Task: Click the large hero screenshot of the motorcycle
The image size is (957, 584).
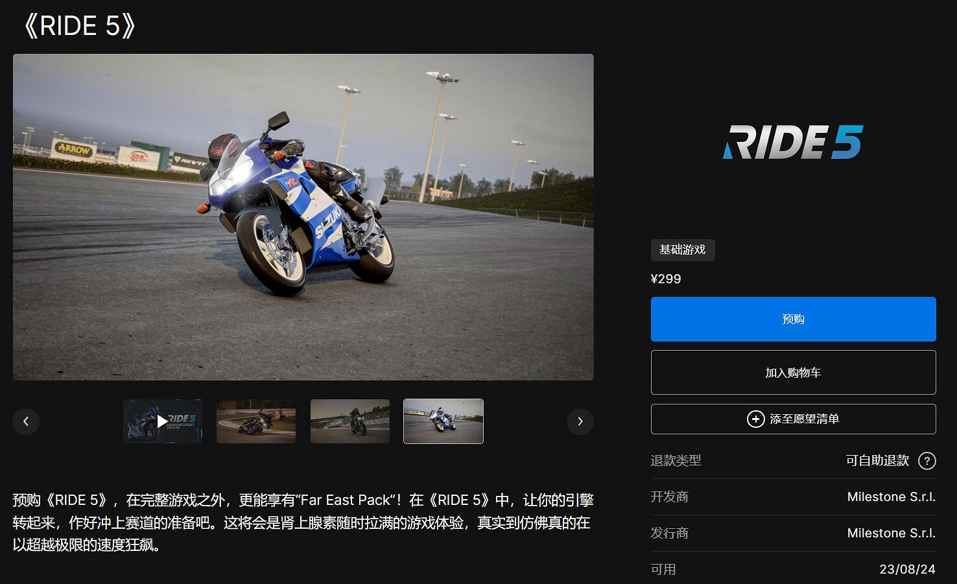Action: (303, 216)
